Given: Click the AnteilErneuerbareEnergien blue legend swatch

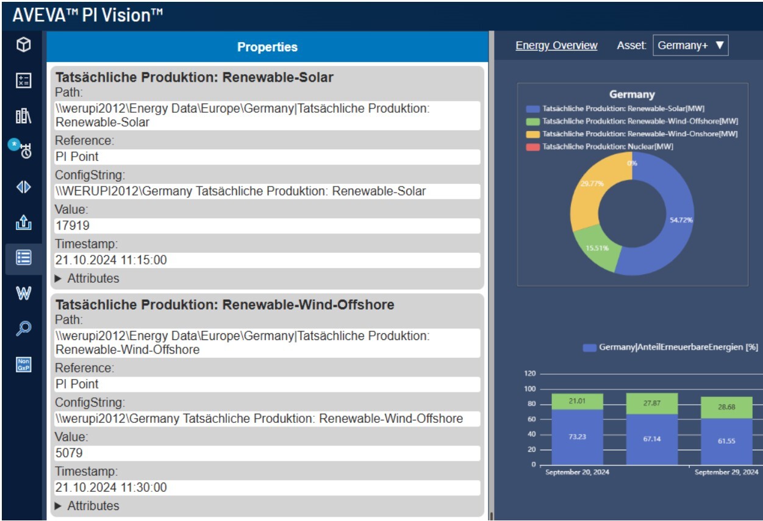Looking at the screenshot, I should 589,347.
